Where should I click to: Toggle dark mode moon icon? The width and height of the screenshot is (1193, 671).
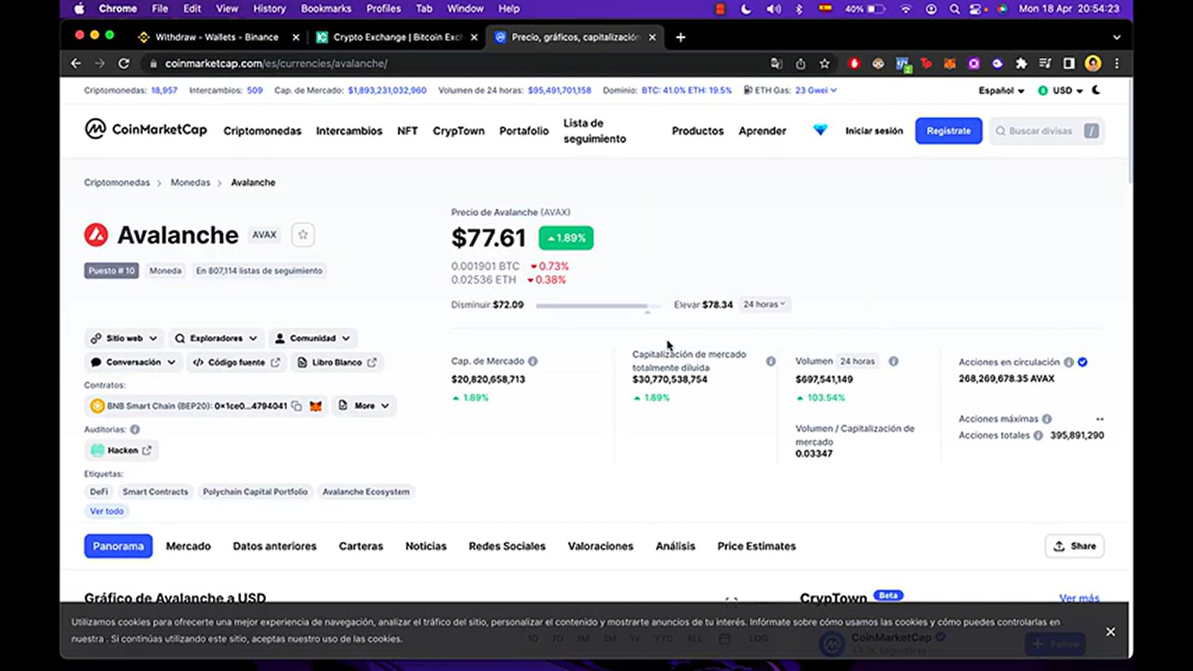(1096, 90)
